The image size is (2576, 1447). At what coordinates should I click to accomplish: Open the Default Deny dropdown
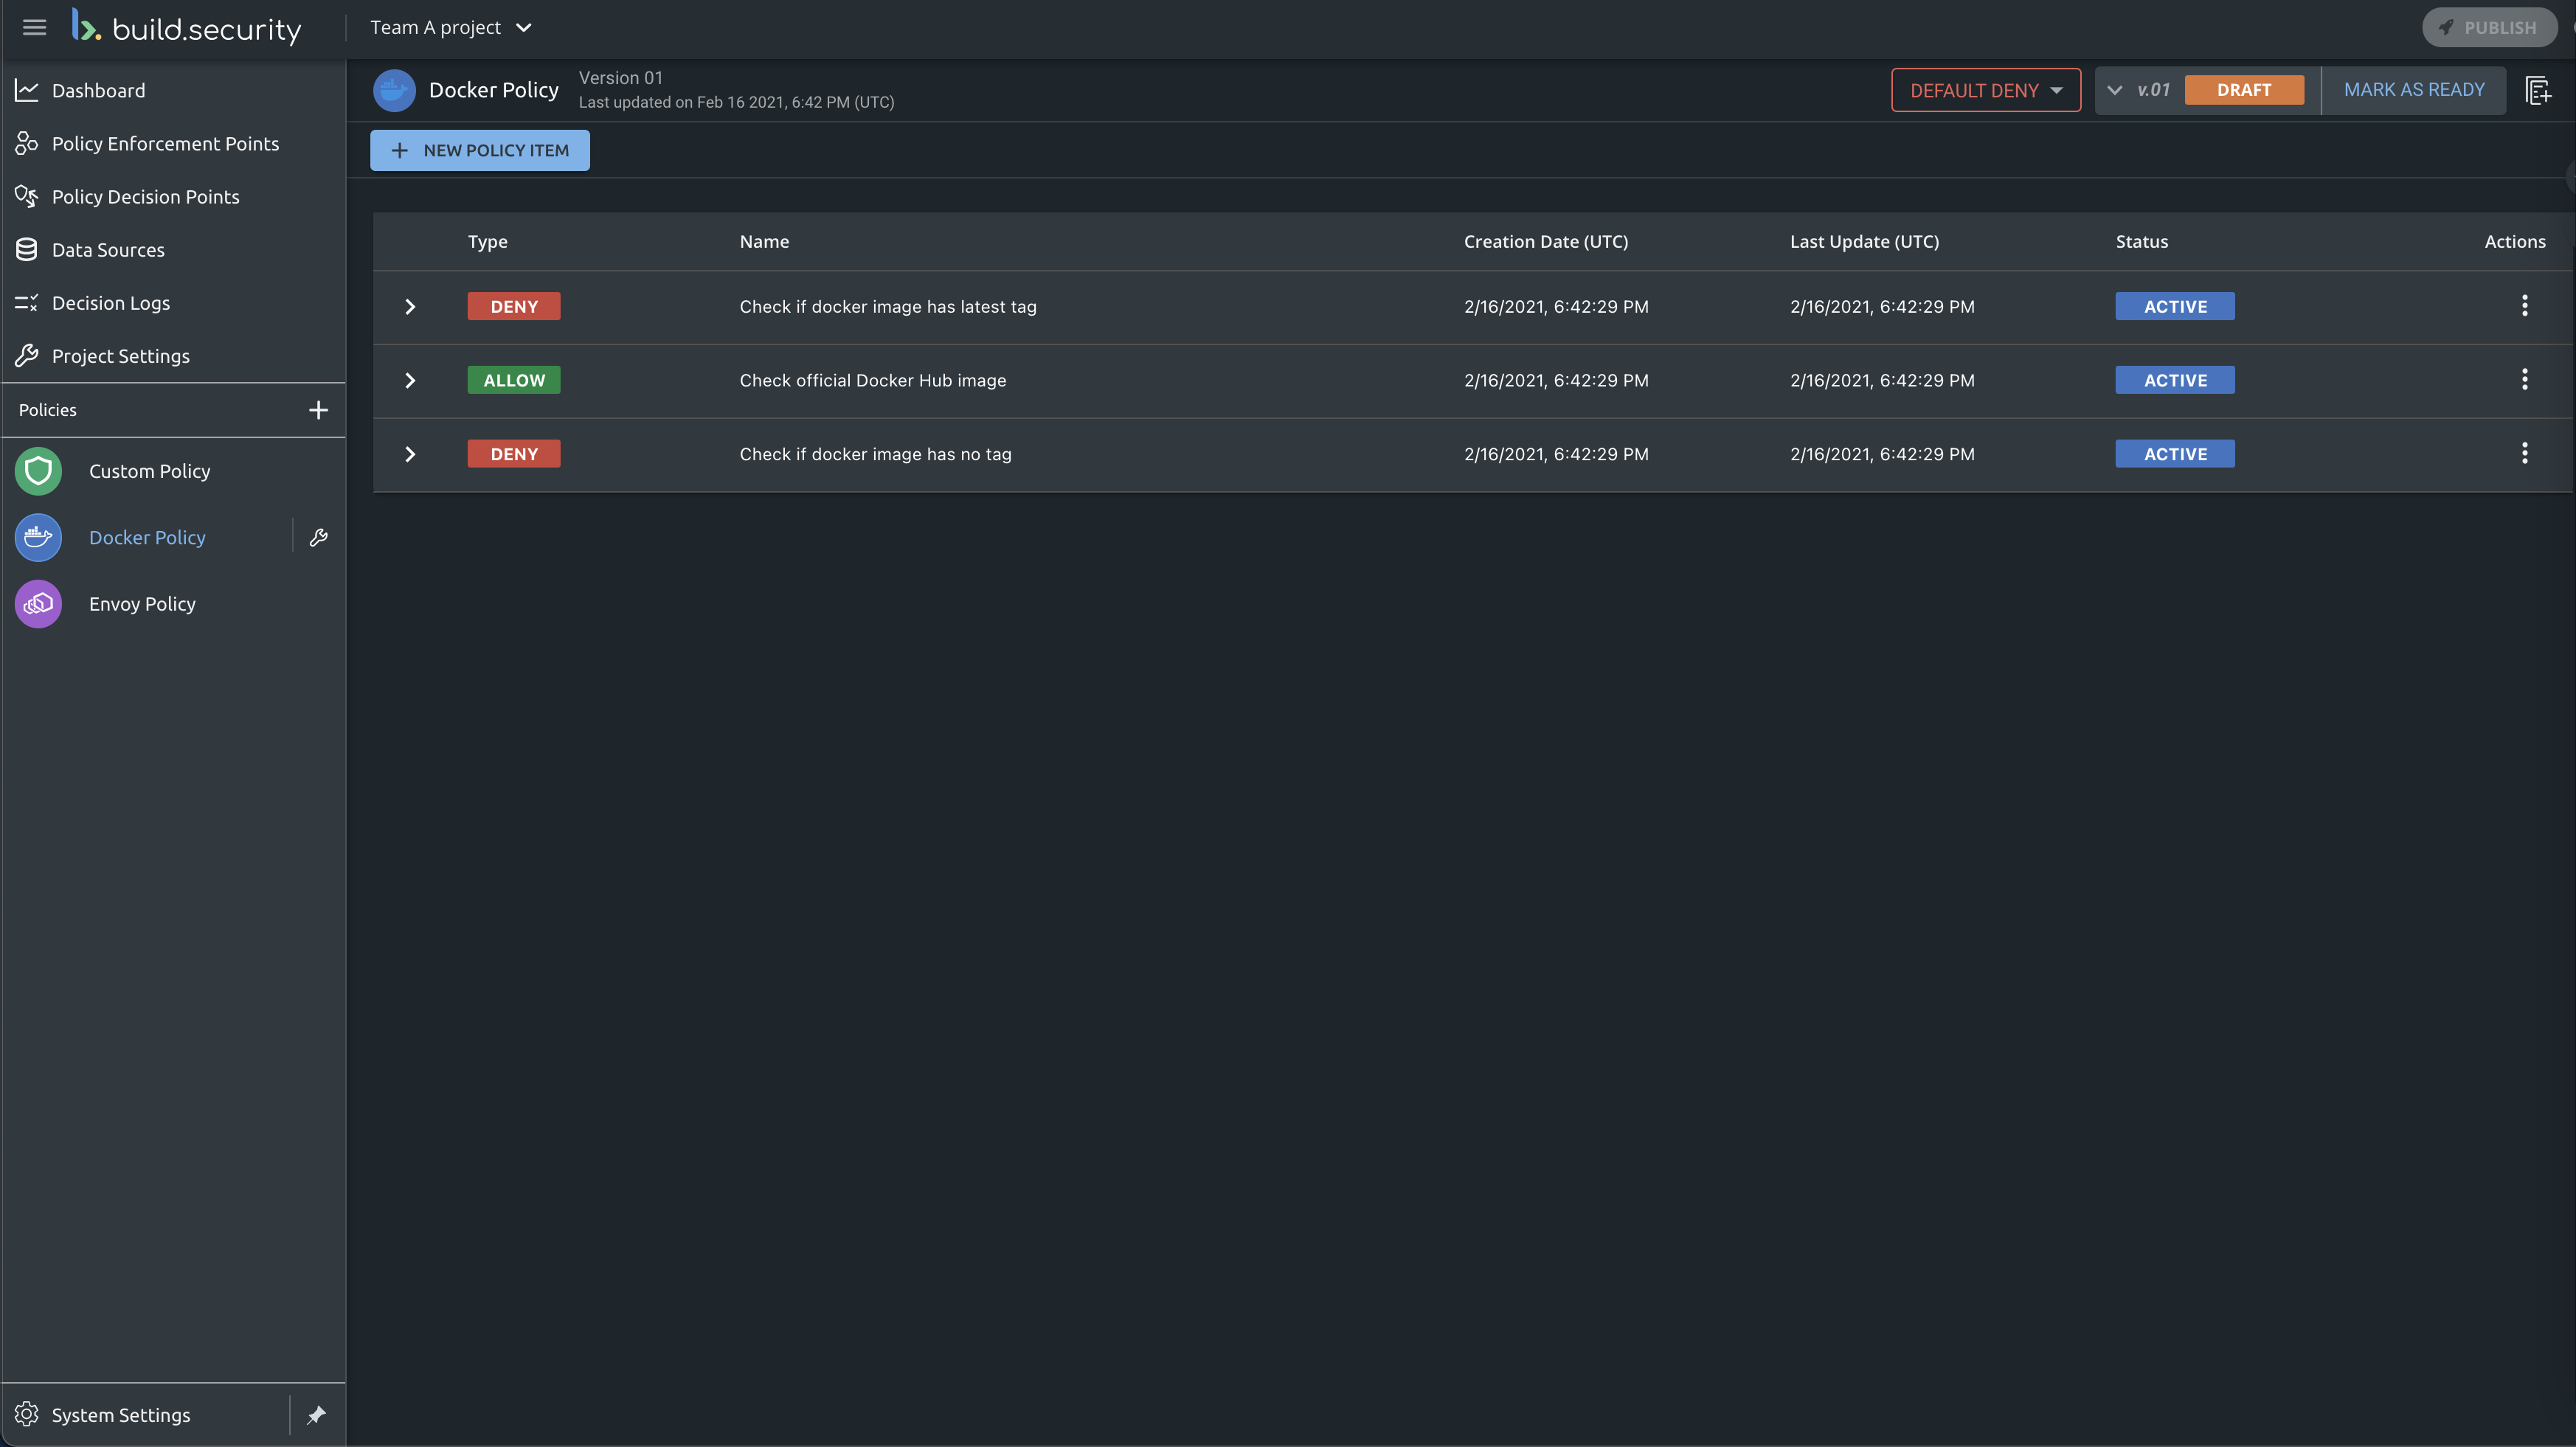pos(1985,90)
